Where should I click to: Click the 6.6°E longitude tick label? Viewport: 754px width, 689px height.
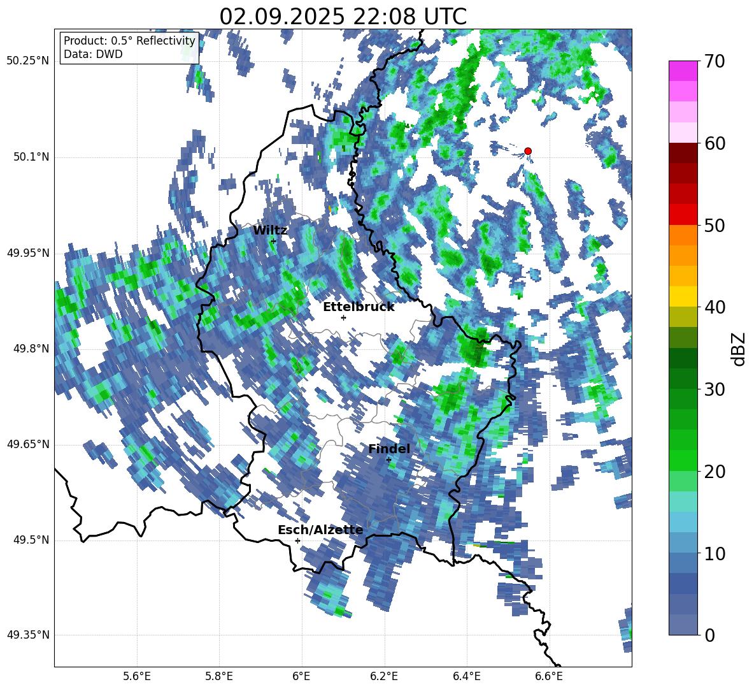(549, 676)
